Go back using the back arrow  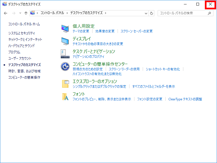6,13
